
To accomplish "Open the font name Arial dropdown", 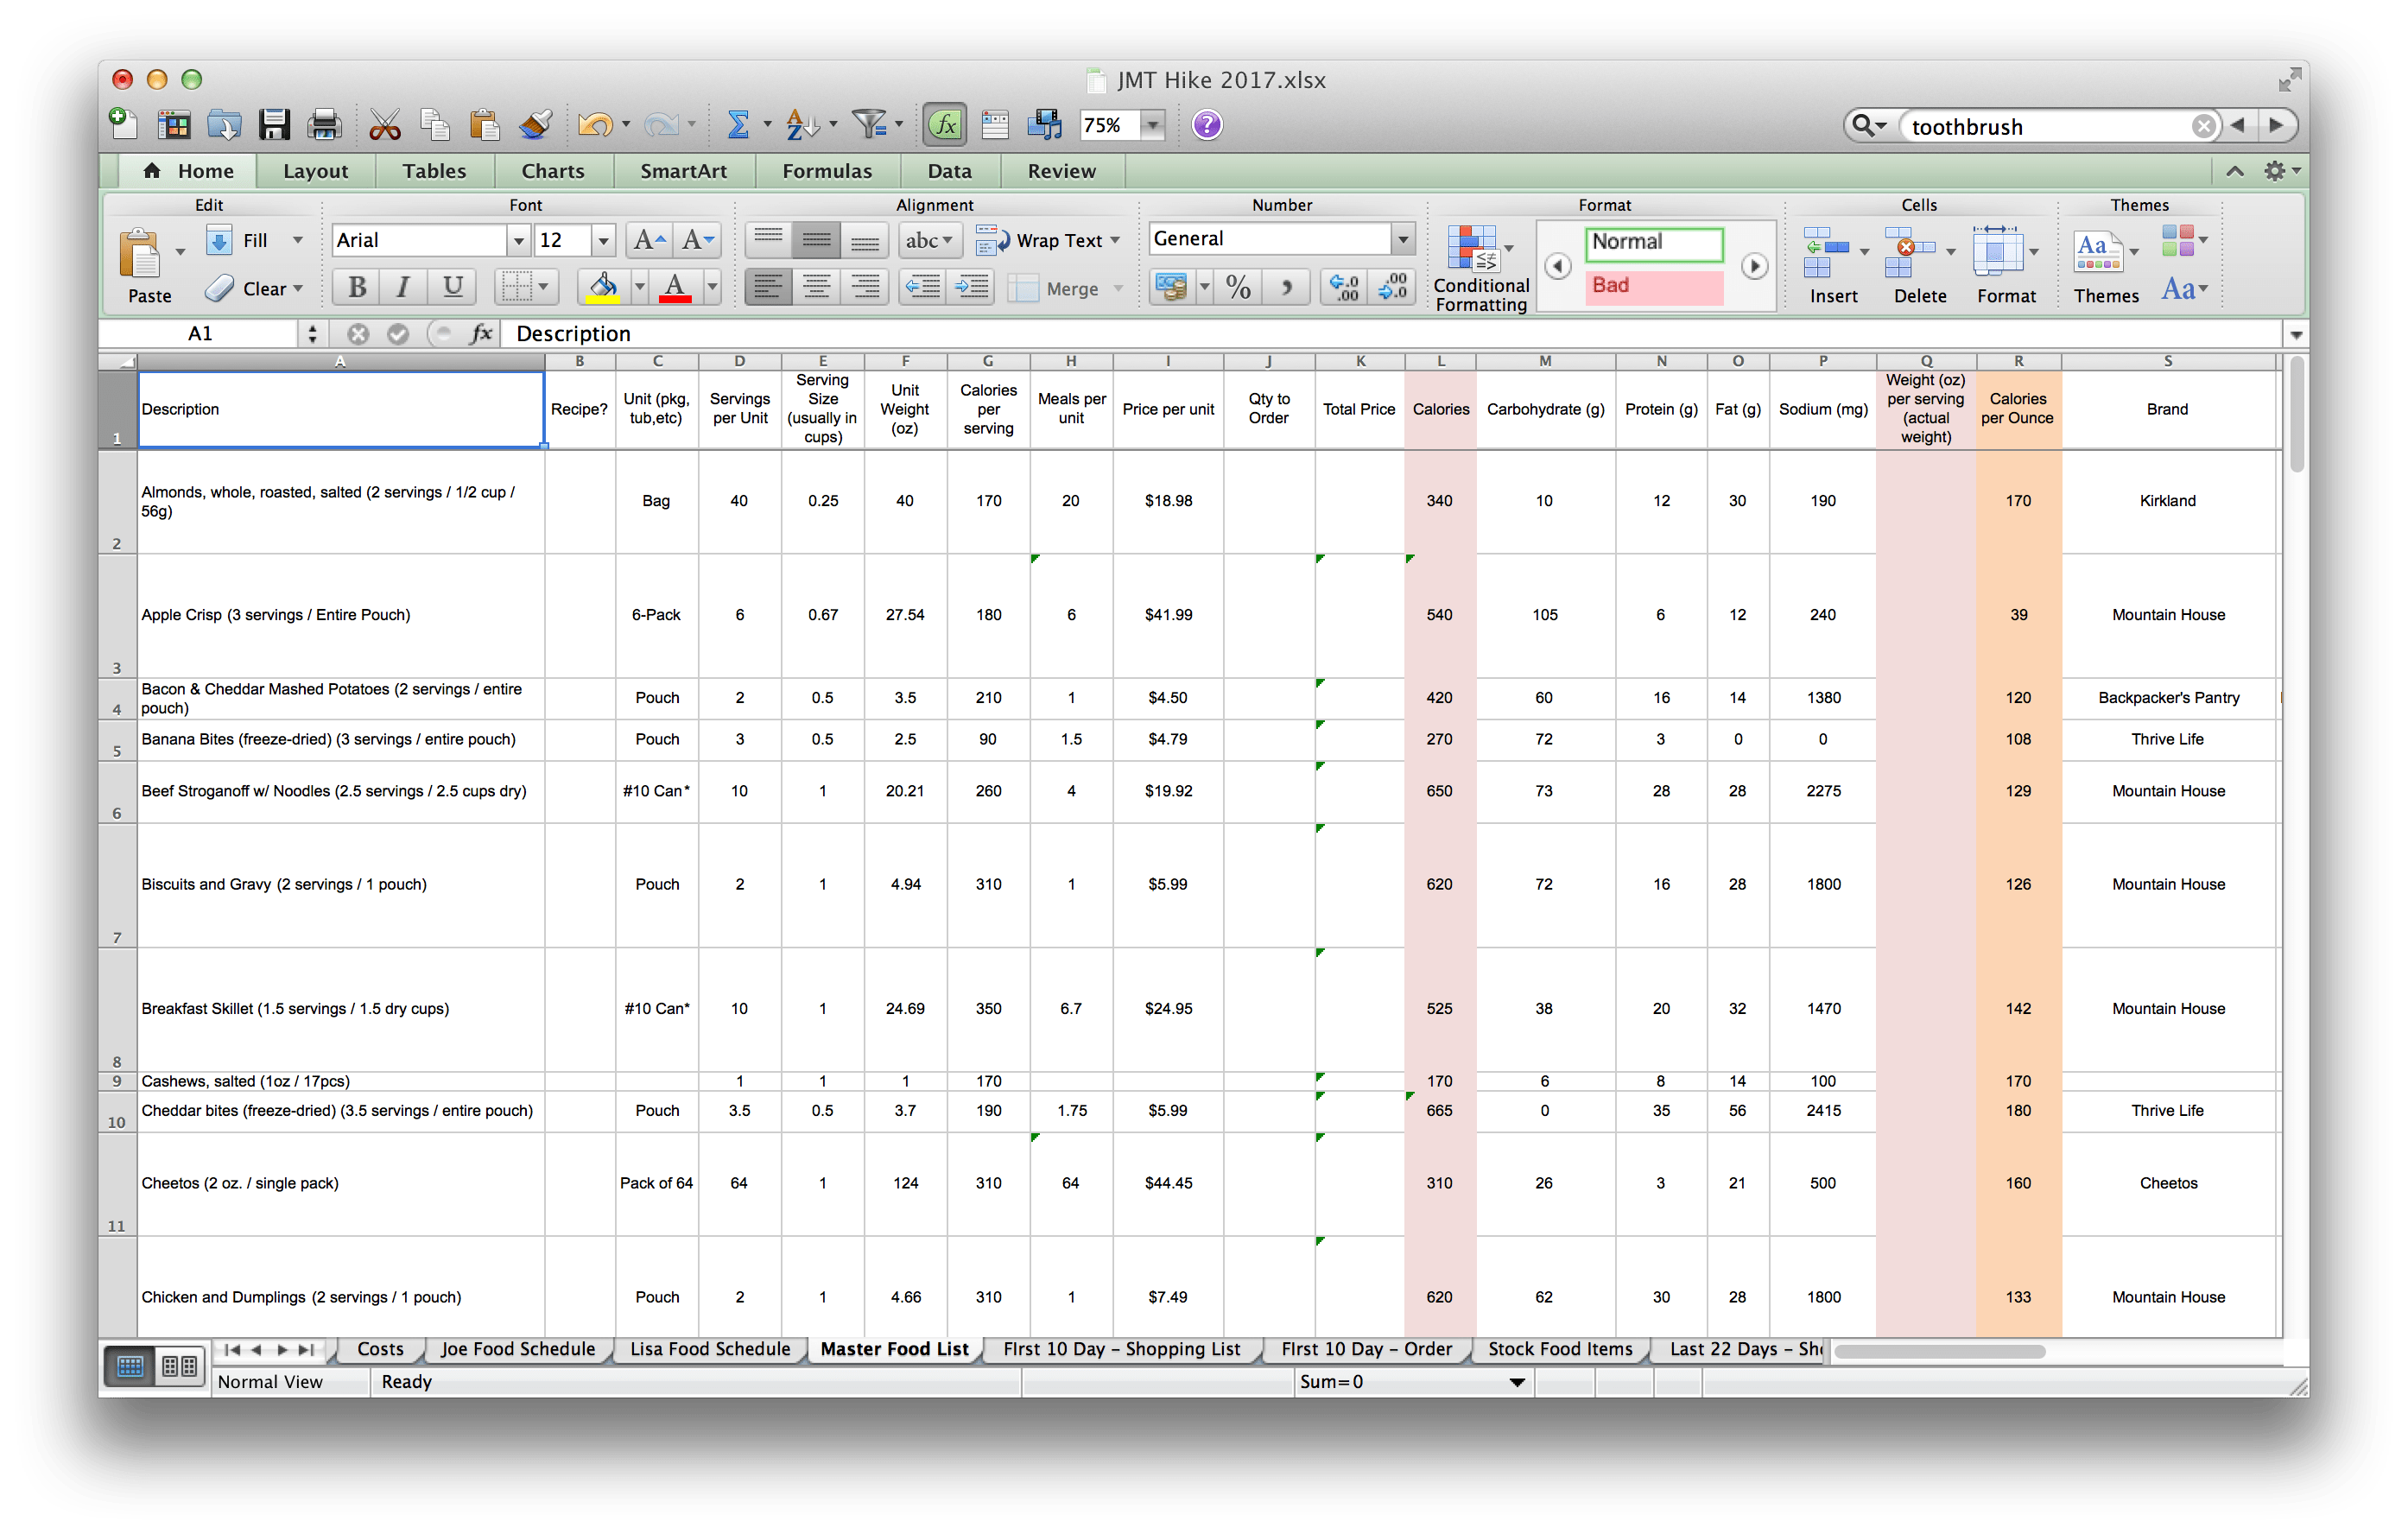I will (x=518, y=240).
